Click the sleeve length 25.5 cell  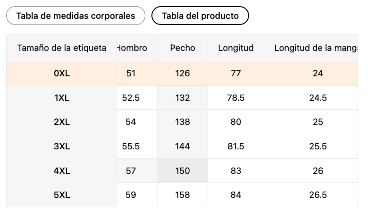coord(318,147)
